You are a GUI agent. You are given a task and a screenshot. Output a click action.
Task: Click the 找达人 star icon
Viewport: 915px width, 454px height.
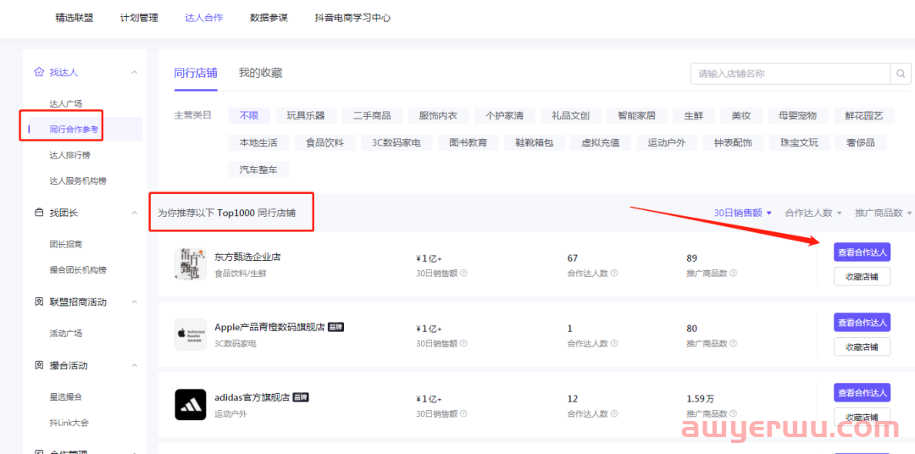38,72
